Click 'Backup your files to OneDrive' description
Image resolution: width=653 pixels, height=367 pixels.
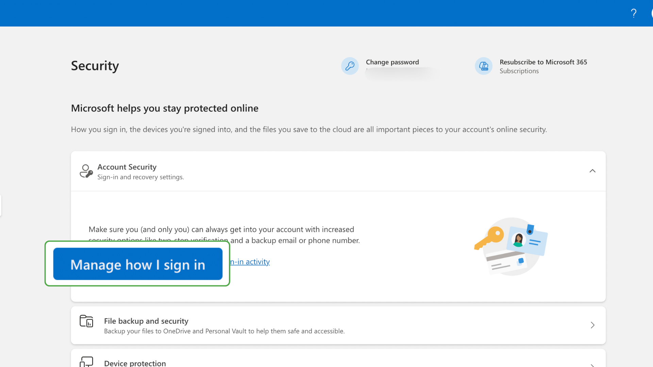click(x=224, y=331)
